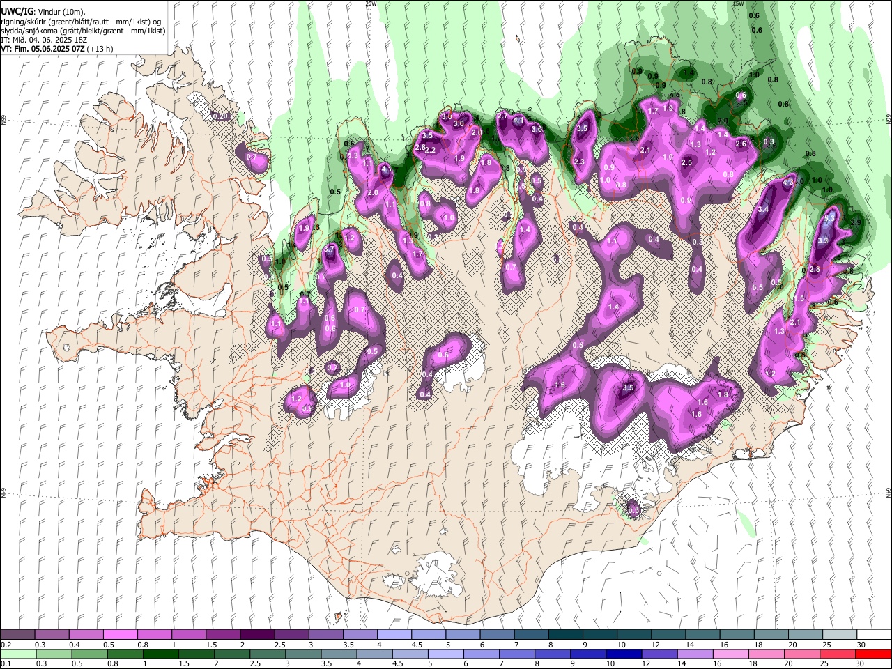Click the 'rigning/skúrir' legend description line
Viewport: 892px width, 669px height.
click(82, 22)
